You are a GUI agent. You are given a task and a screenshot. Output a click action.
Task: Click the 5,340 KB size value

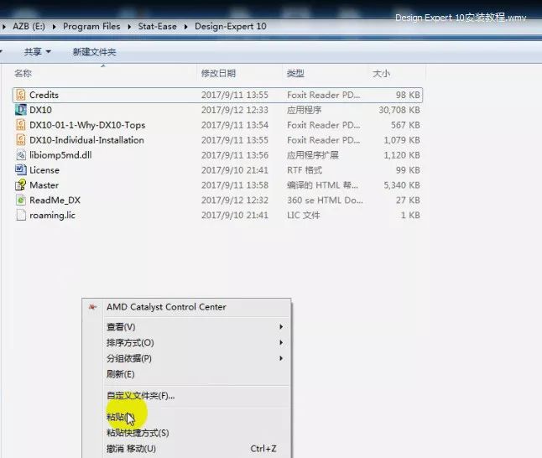pos(402,185)
